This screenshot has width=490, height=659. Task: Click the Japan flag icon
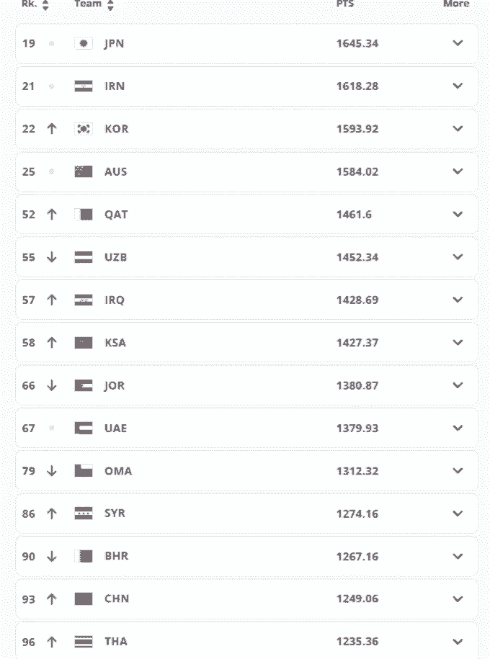tap(84, 43)
